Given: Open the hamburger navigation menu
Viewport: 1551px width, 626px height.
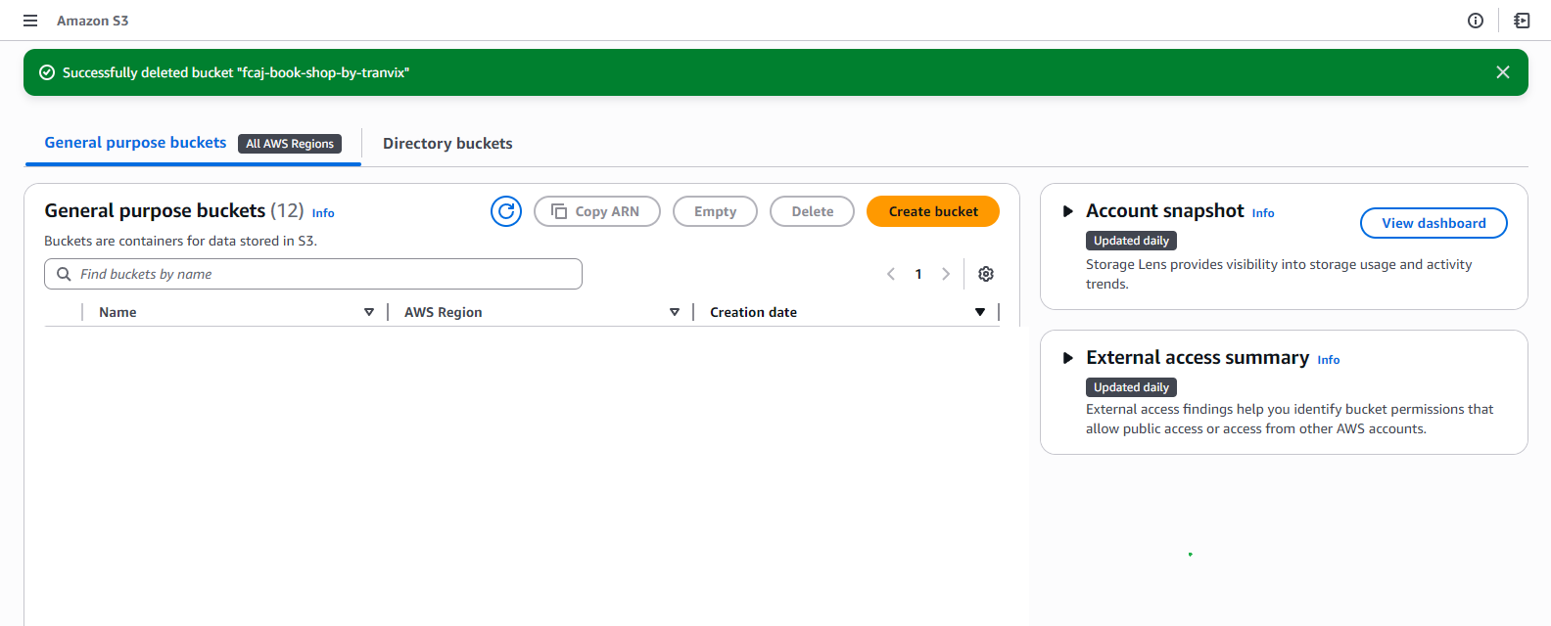Looking at the screenshot, I should (30, 21).
